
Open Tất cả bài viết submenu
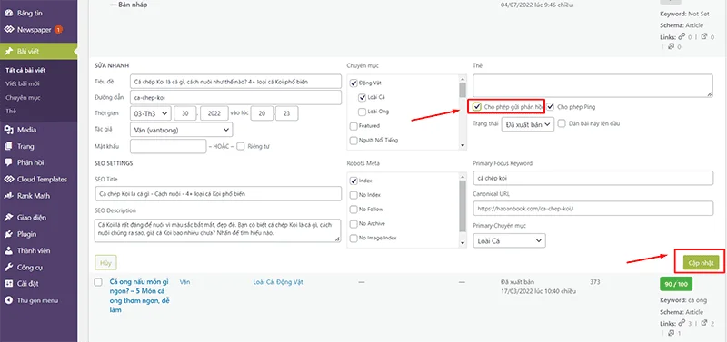25,71
